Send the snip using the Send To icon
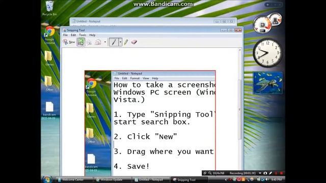The height and width of the screenshot is (183, 326). coord(98,42)
